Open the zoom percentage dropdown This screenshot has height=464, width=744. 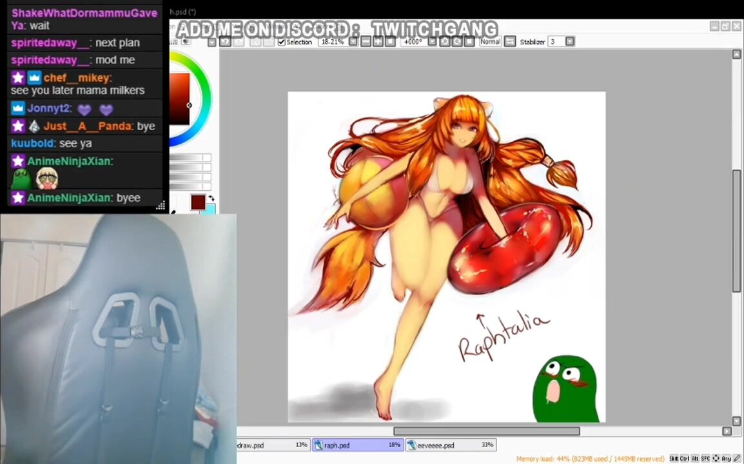(353, 42)
